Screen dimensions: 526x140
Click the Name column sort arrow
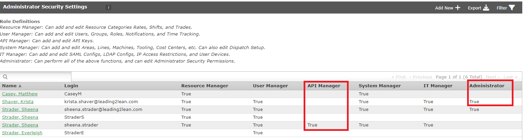coord(20,86)
